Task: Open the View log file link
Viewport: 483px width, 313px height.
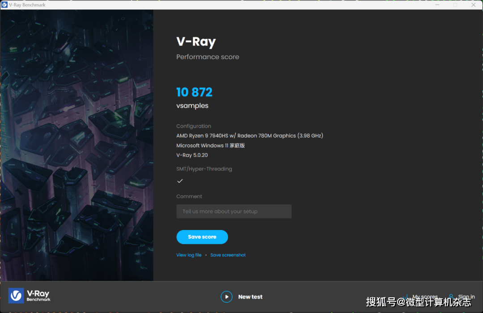Action: (189, 255)
